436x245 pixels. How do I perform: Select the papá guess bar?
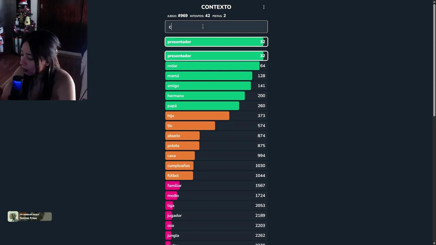(x=216, y=106)
